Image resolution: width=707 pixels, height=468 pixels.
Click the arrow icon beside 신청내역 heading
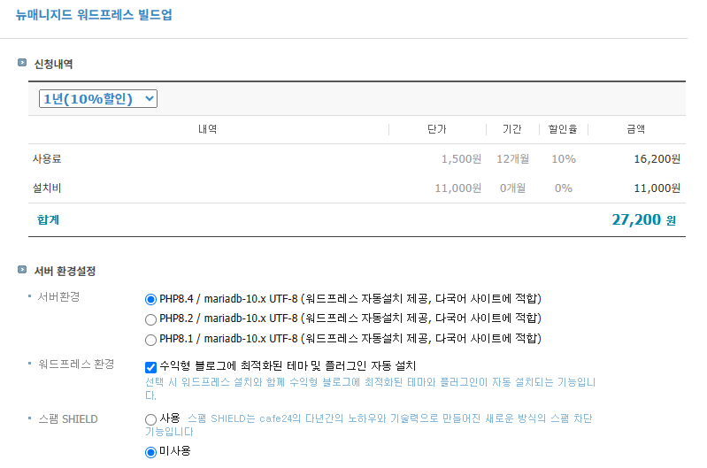[22, 63]
